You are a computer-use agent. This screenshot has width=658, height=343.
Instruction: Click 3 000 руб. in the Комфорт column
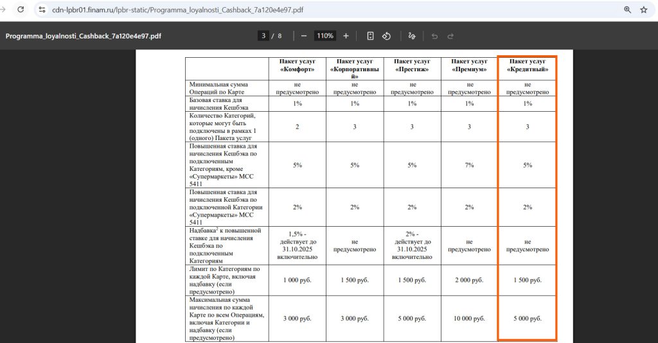[297, 319]
